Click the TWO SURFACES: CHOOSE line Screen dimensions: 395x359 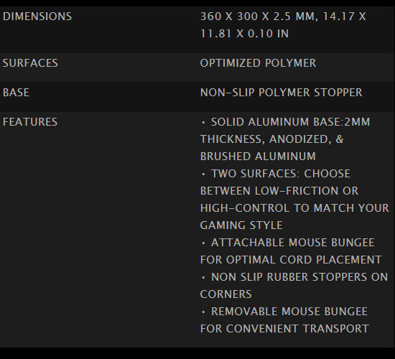click(276, 174)
